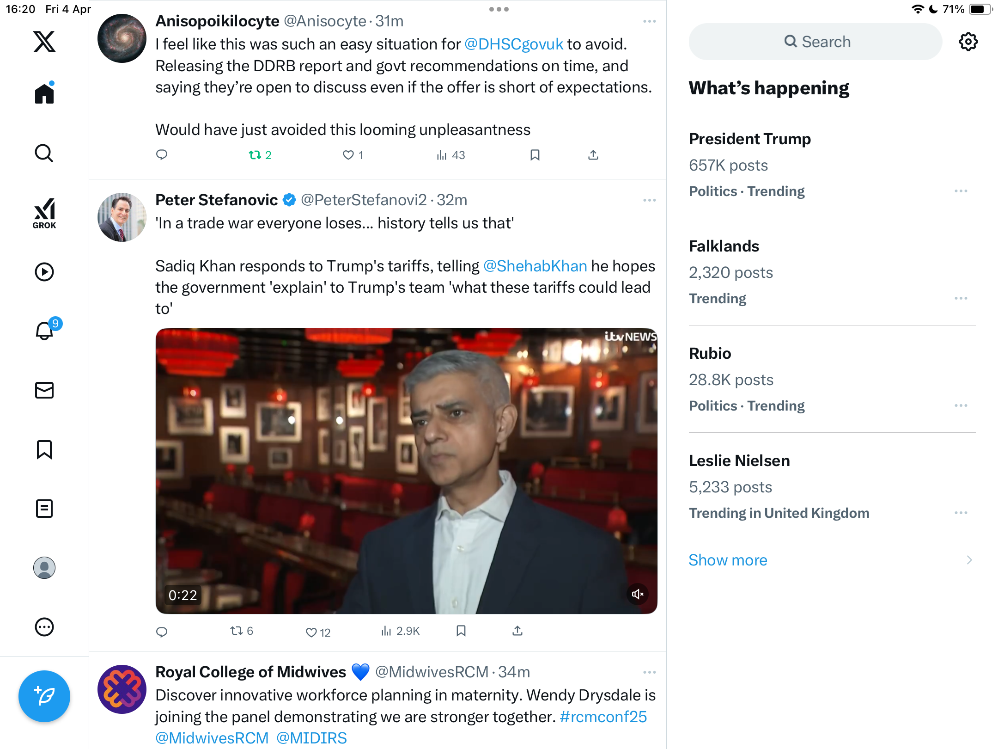
Task: Unmute the Sadiq Khan video
Action: coord(638,595)
